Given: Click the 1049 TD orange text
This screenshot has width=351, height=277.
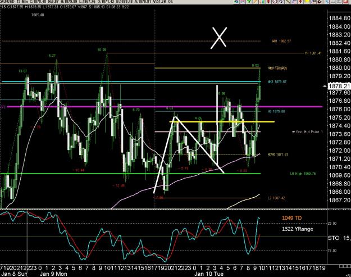Looking at the screenshot, I should [x=291, y=218].
